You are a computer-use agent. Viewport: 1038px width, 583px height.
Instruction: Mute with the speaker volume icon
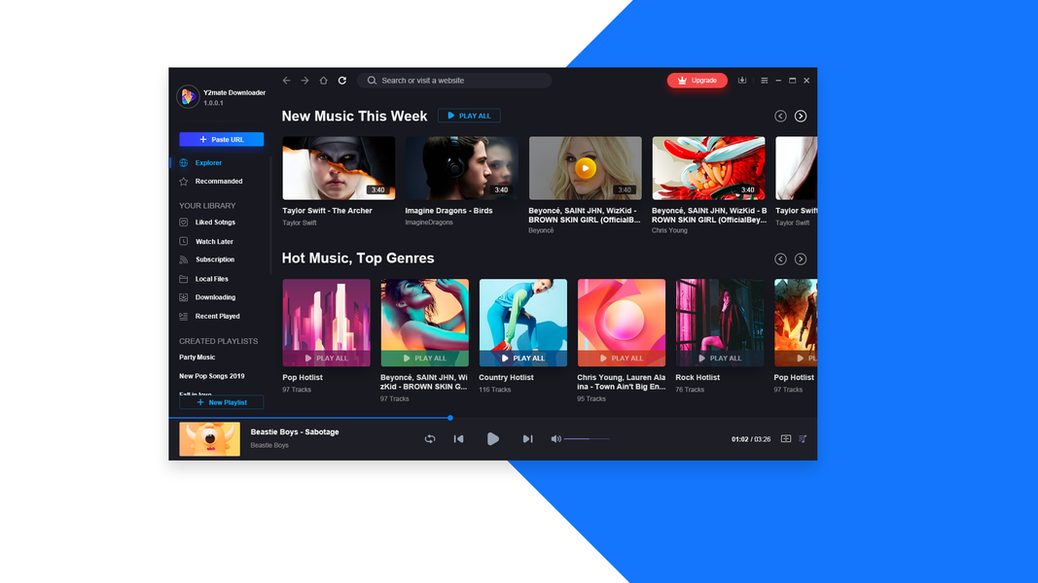555,439
